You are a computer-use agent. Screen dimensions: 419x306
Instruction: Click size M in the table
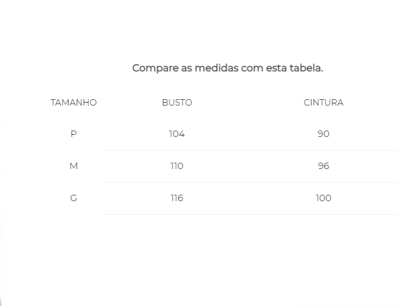point(74,166)
